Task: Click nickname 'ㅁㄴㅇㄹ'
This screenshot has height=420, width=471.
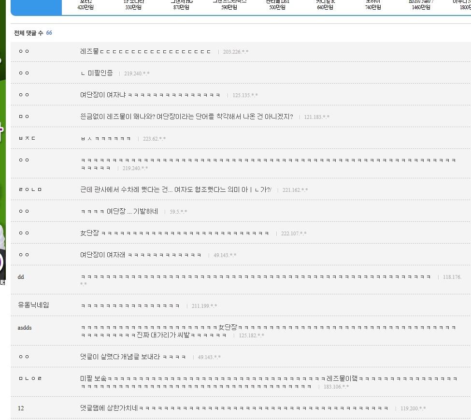Action: pos(30,378)
